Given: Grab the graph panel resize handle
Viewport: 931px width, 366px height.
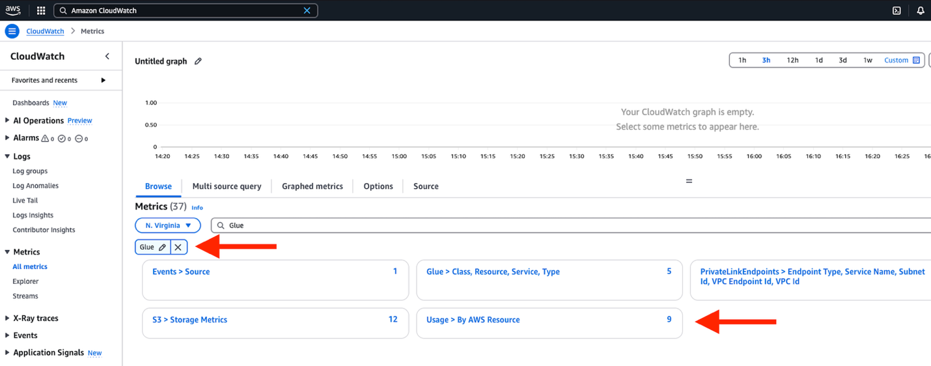Looking at the screenshot, I should coord(689,181).
